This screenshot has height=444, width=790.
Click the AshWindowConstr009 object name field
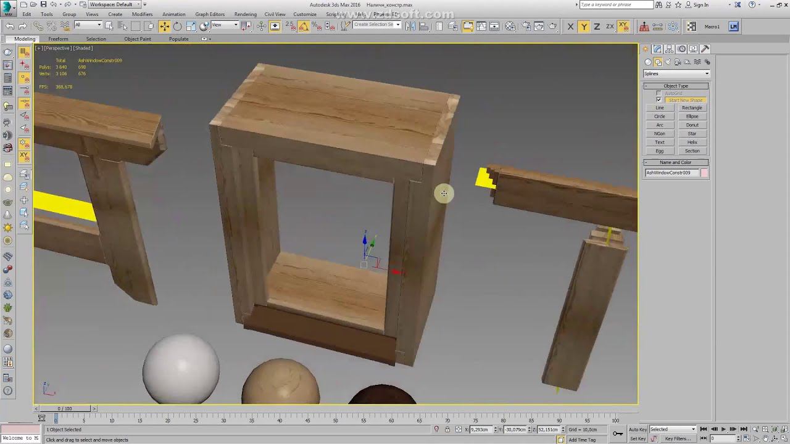tap(671, 173)
